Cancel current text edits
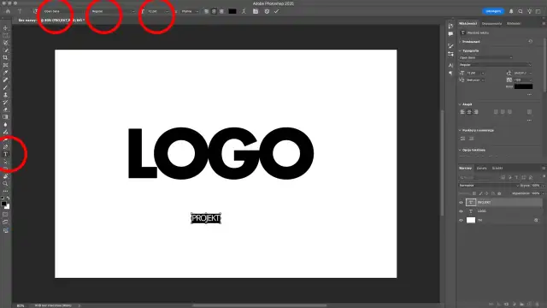 [267, 11]
